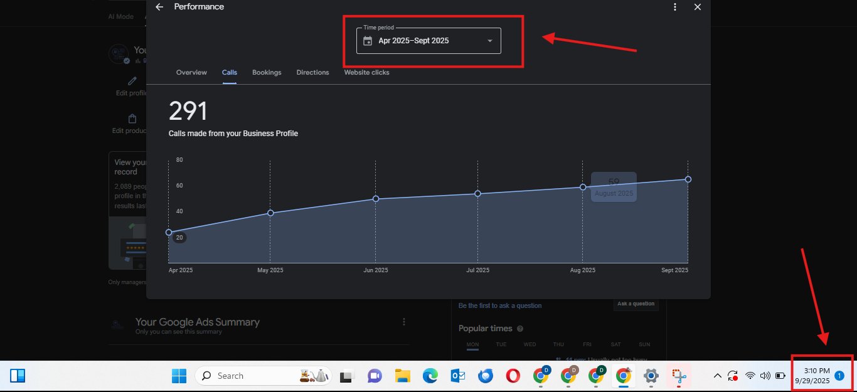
Task: Switch to the Directions tab
Action: click(x=312, y=72)
